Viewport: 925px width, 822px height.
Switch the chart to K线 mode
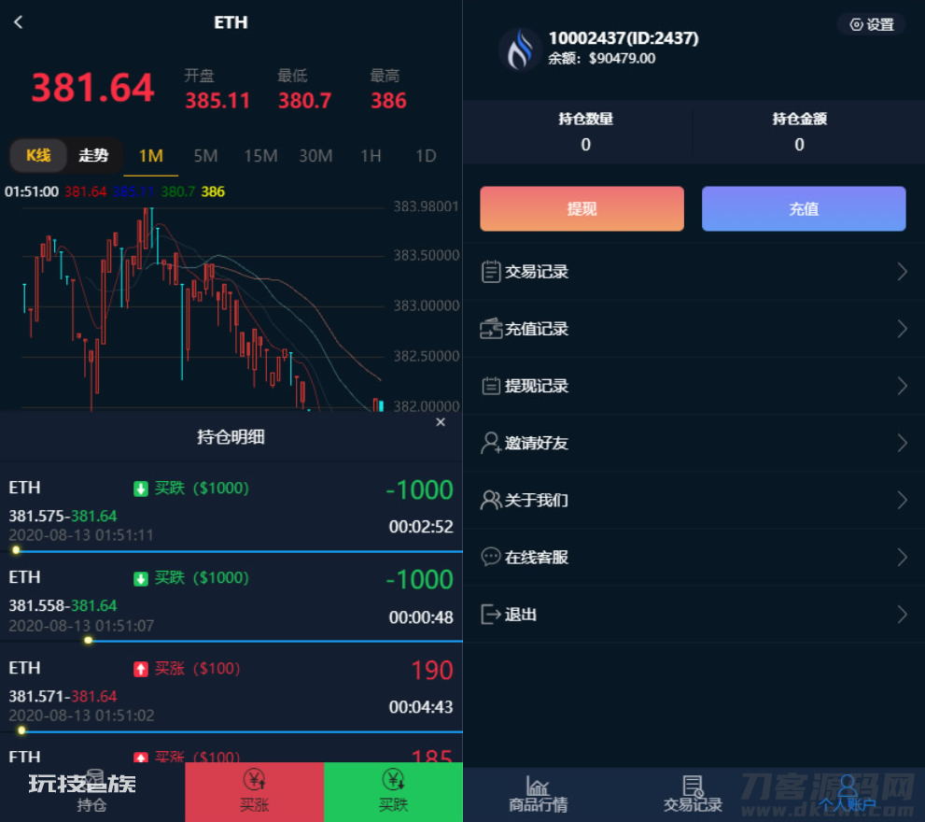click(38, 155)
